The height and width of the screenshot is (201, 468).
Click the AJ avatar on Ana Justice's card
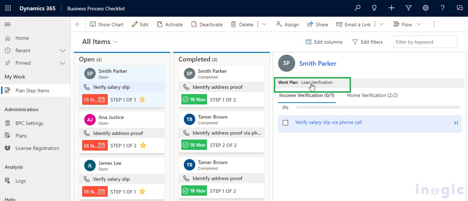click(x=90, y=120)
